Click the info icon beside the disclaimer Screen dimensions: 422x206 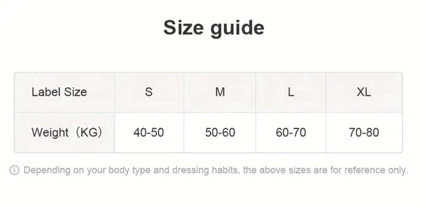coord(14,170)
